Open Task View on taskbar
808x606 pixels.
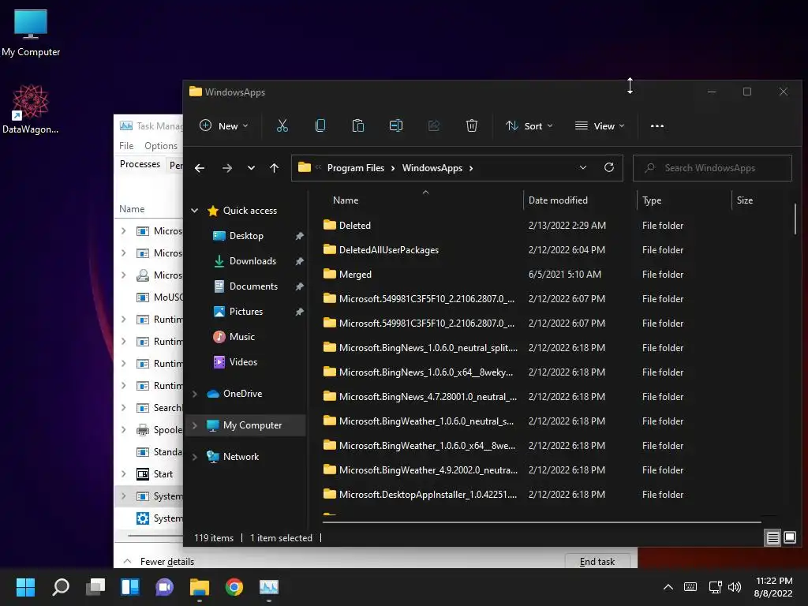click(x=95, y=587)
